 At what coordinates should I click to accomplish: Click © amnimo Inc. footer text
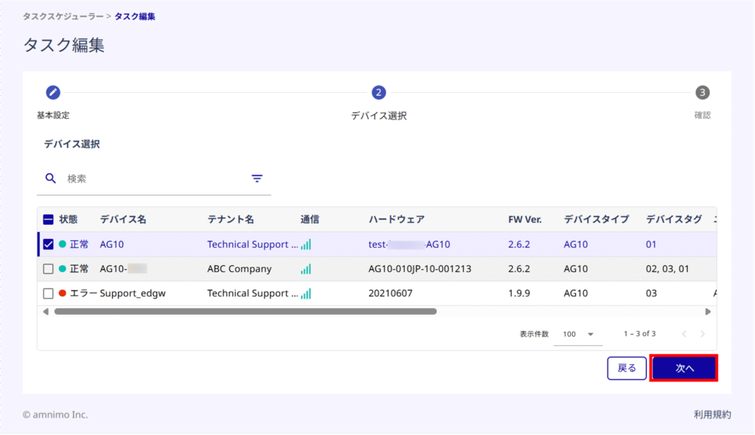(55, 414)
